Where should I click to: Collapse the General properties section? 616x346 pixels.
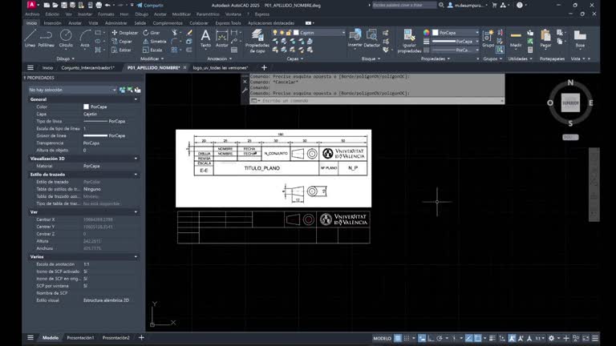[x=136, y=99]
